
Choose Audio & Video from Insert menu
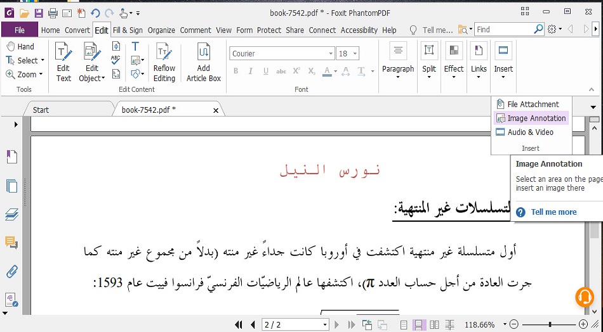click(x=530, y=132)
